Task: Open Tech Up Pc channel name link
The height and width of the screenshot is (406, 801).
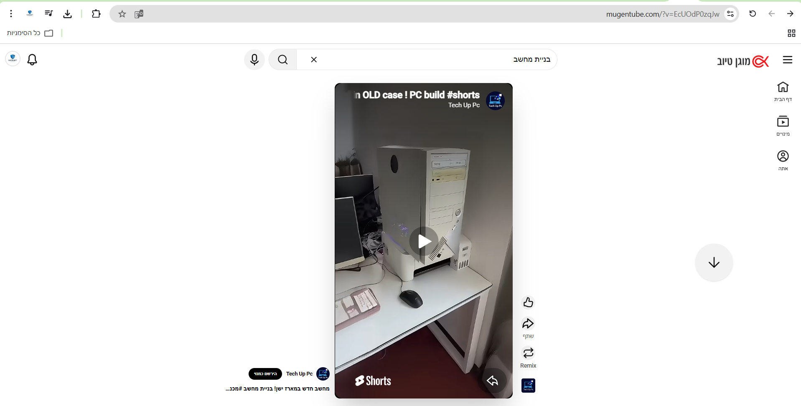Action: coord(299,374)
